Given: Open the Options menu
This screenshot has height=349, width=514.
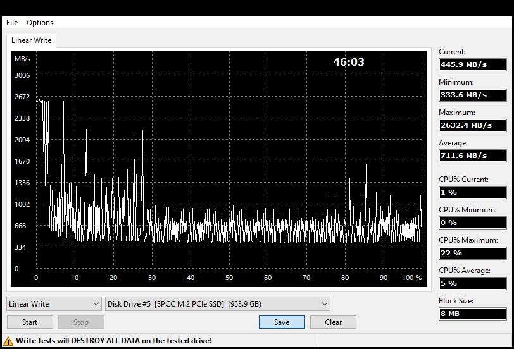Looking at the screenshot, I should tap(40, 23).
